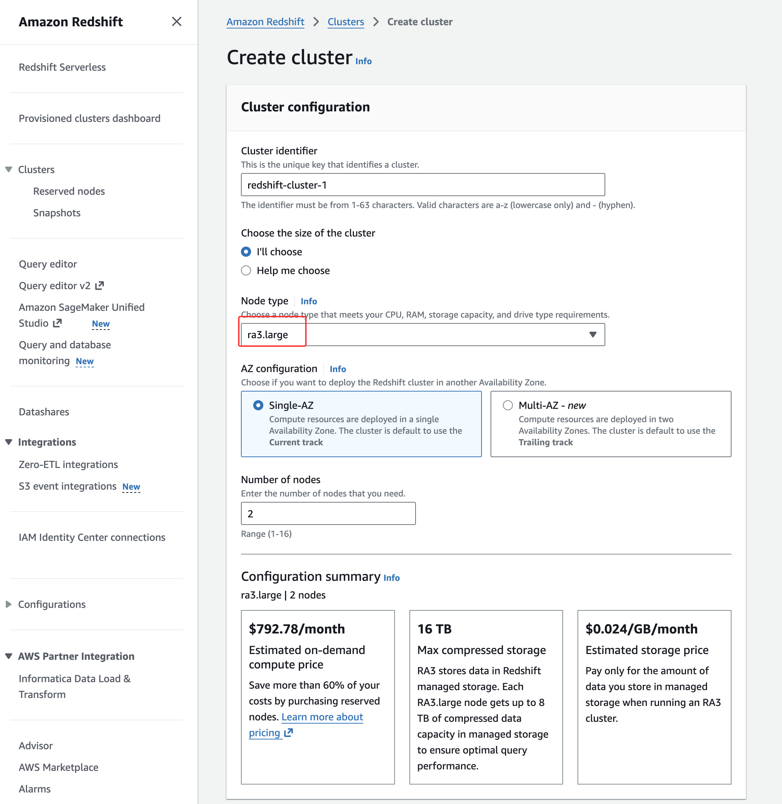Click Clusters breadcrumb link

click(x=346, y=22)
